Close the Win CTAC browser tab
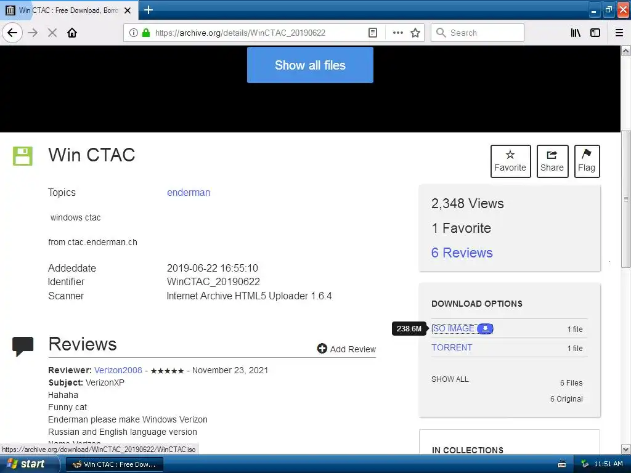The image size is (631, 473). click(128, 10)
